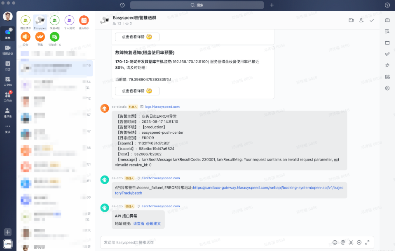Image resolution: width=396 pixels, height=251 pixels.
Task: Click the bot count 3 in header
Action: (x=129, y=24)
